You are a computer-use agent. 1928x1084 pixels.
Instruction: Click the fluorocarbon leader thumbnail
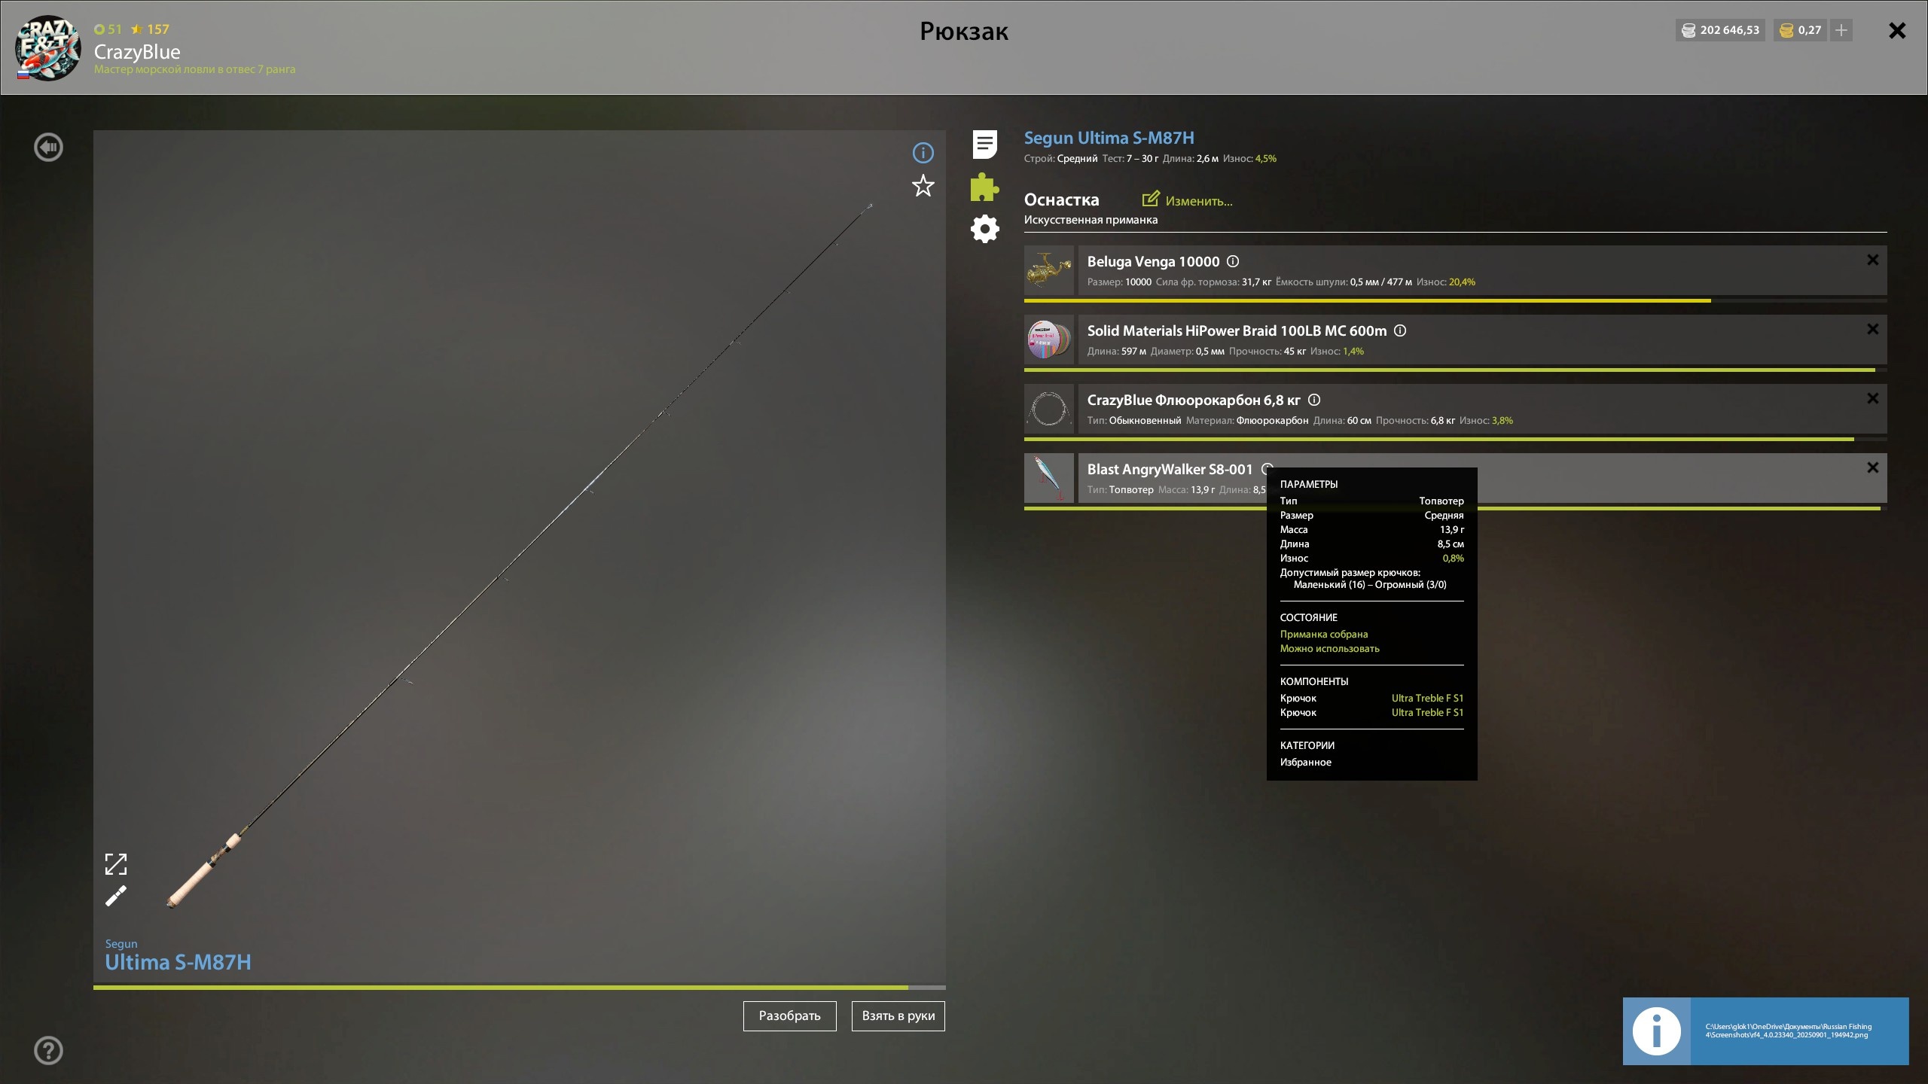click(x=1048, y=408)
